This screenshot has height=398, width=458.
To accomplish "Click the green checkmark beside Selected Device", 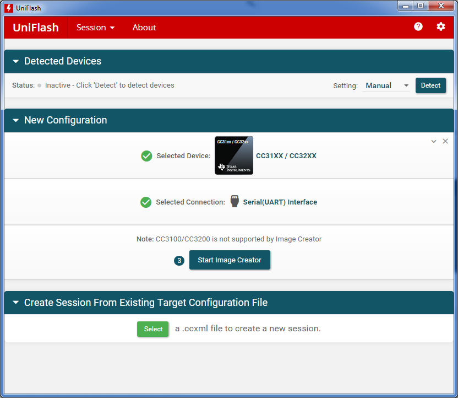I will pos(146,156).
